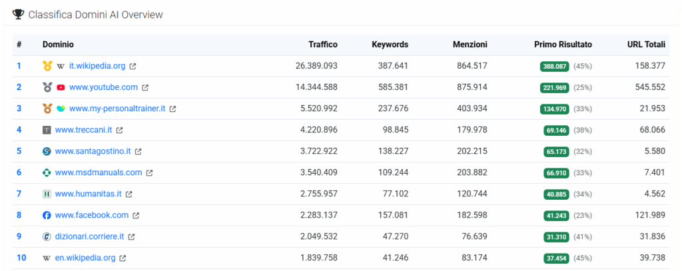
Task: Click the Traffico column header
Action: (323, 45)
